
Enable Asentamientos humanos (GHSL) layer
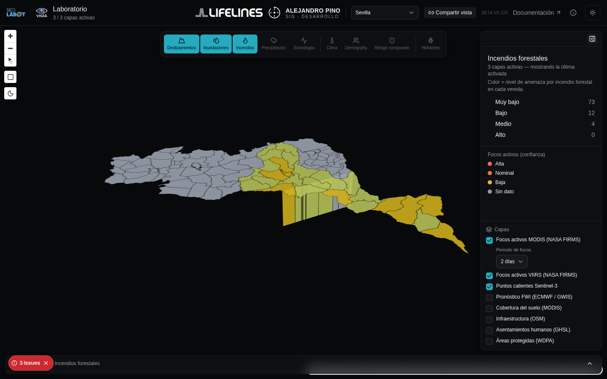pos(489,331)
